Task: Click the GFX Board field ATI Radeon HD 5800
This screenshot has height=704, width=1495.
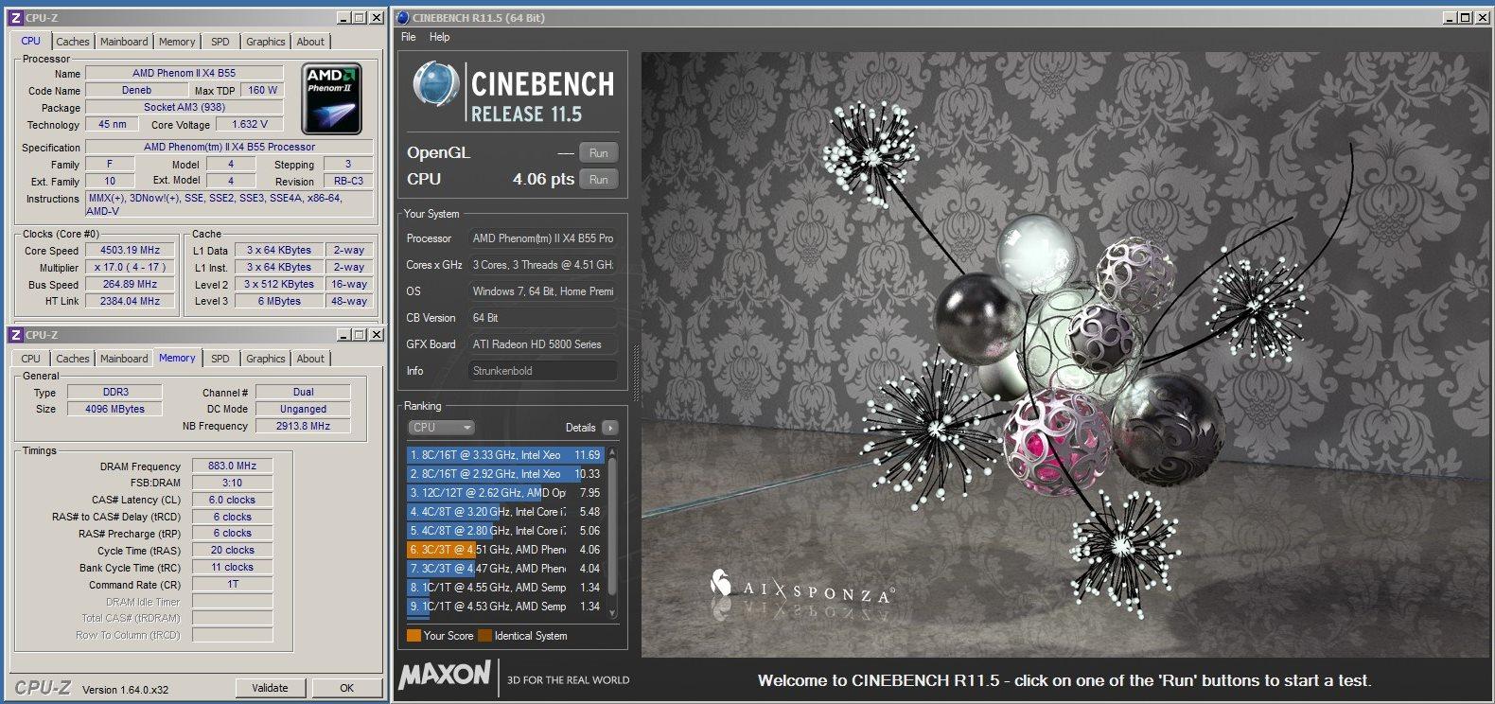Action: pyautogui.click(x=543, y=344)
